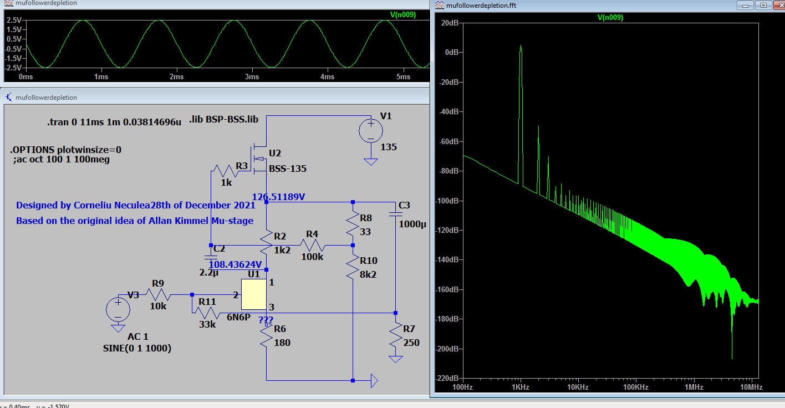This screenshot has height=408, width=785.
Task: Select the V1 voltage source symbol
Action: click(x=370, y=131)
